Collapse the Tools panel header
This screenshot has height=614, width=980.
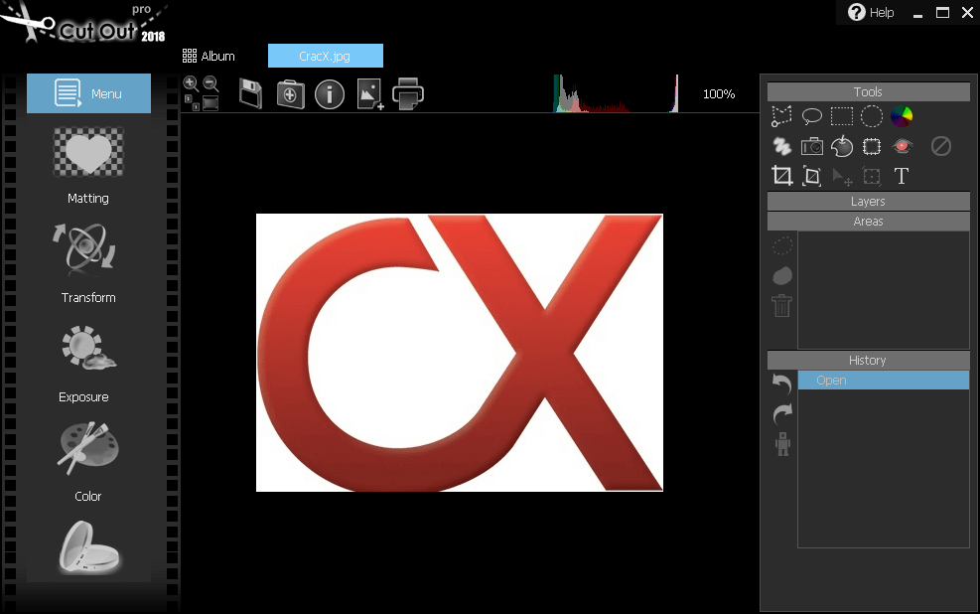[868, 92]
